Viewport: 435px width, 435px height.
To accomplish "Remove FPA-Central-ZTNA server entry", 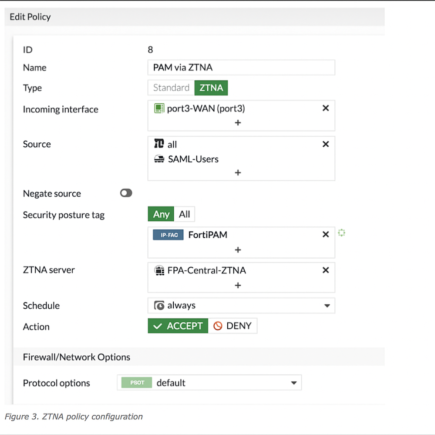I will [x=325, y=270].
